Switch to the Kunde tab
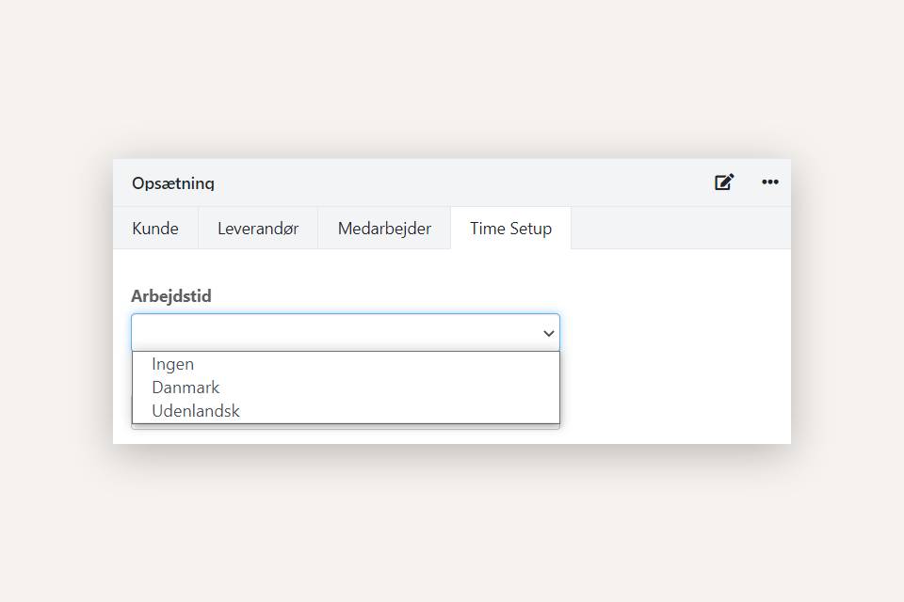Image resolution: width=904 pixels, height=602 pixels. pos(155,228)
